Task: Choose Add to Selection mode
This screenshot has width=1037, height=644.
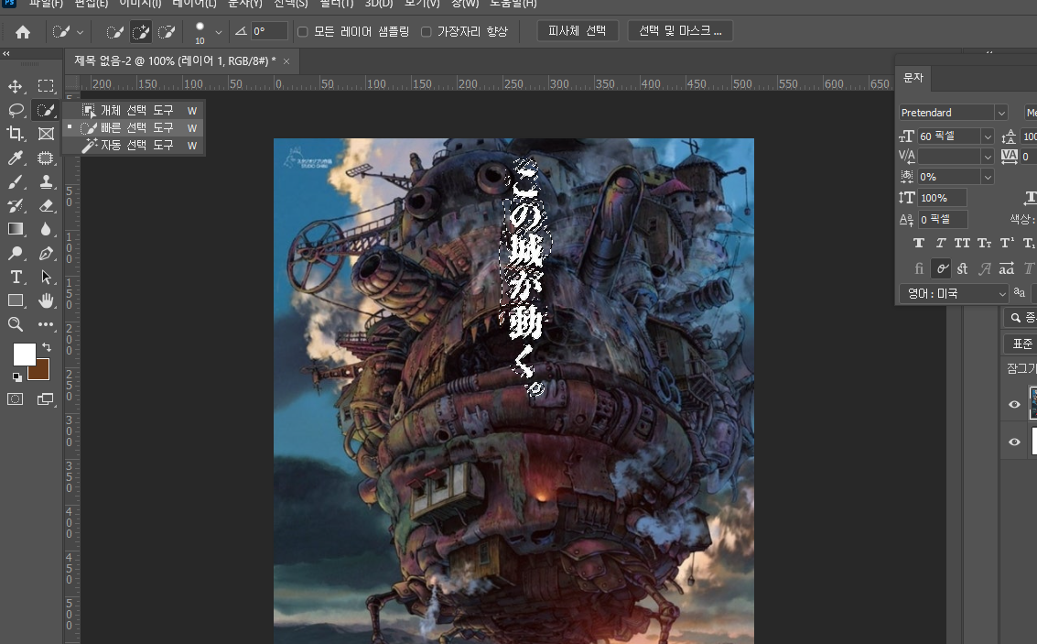Action: click(x=141, y=32)
